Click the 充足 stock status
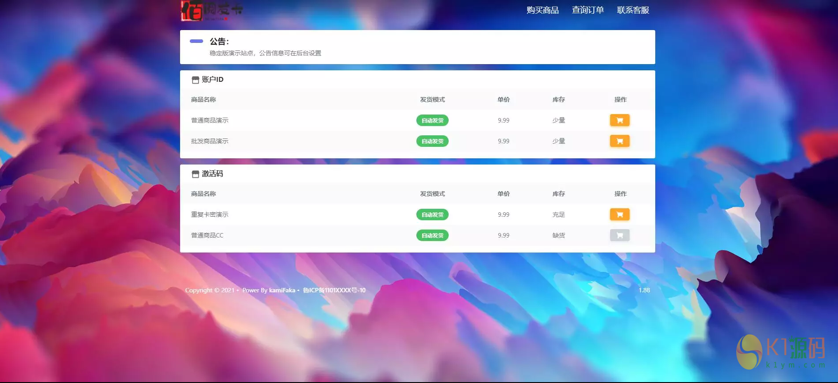 pos(558,214)
